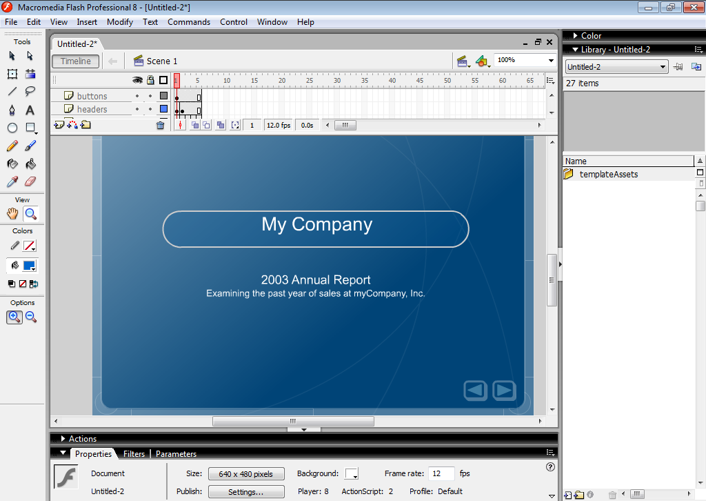Open the Fill color swatch
The image size is (706, 501).
pyautogui.click(x=30, y=266)
